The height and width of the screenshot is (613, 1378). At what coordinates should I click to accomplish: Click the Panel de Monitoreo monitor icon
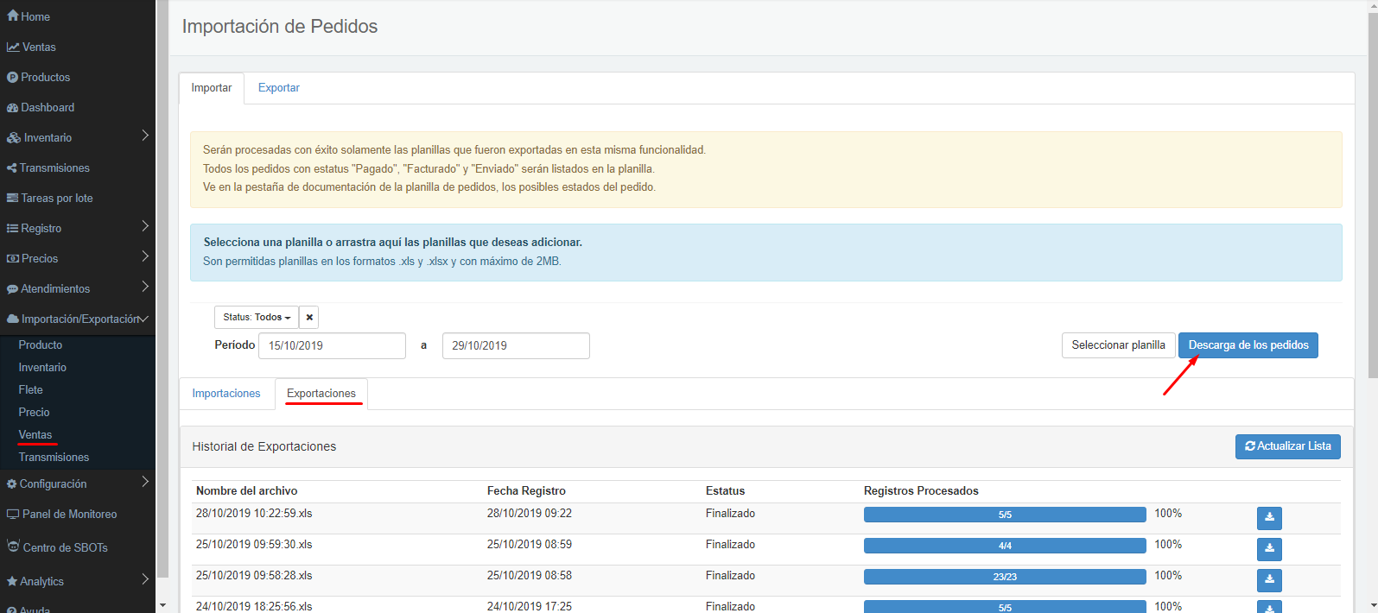click(13, 515)
